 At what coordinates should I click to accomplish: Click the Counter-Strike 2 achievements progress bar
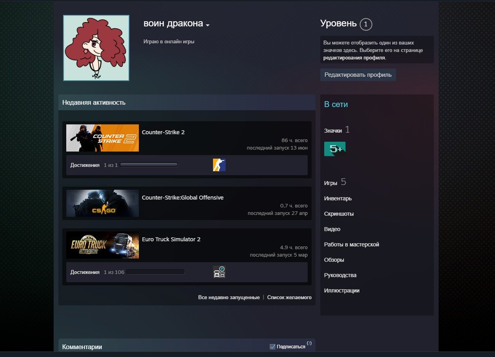[149, 165]
